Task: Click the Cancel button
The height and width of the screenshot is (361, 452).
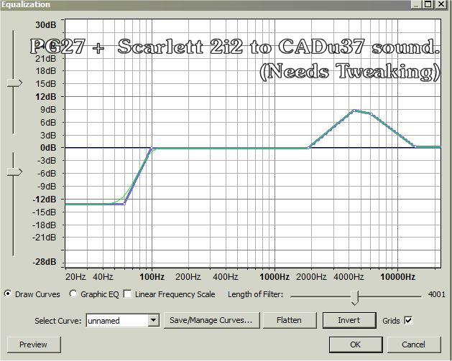Action: 414,344
